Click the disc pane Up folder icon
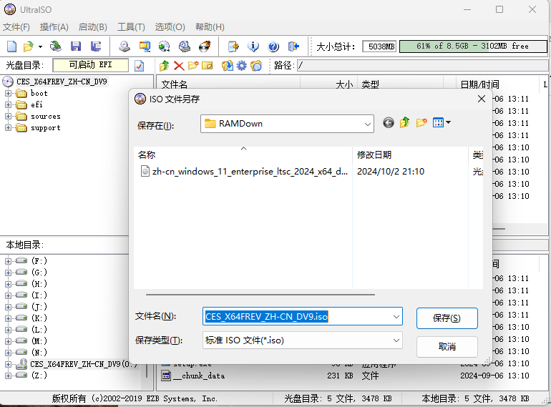 [164, 65]
